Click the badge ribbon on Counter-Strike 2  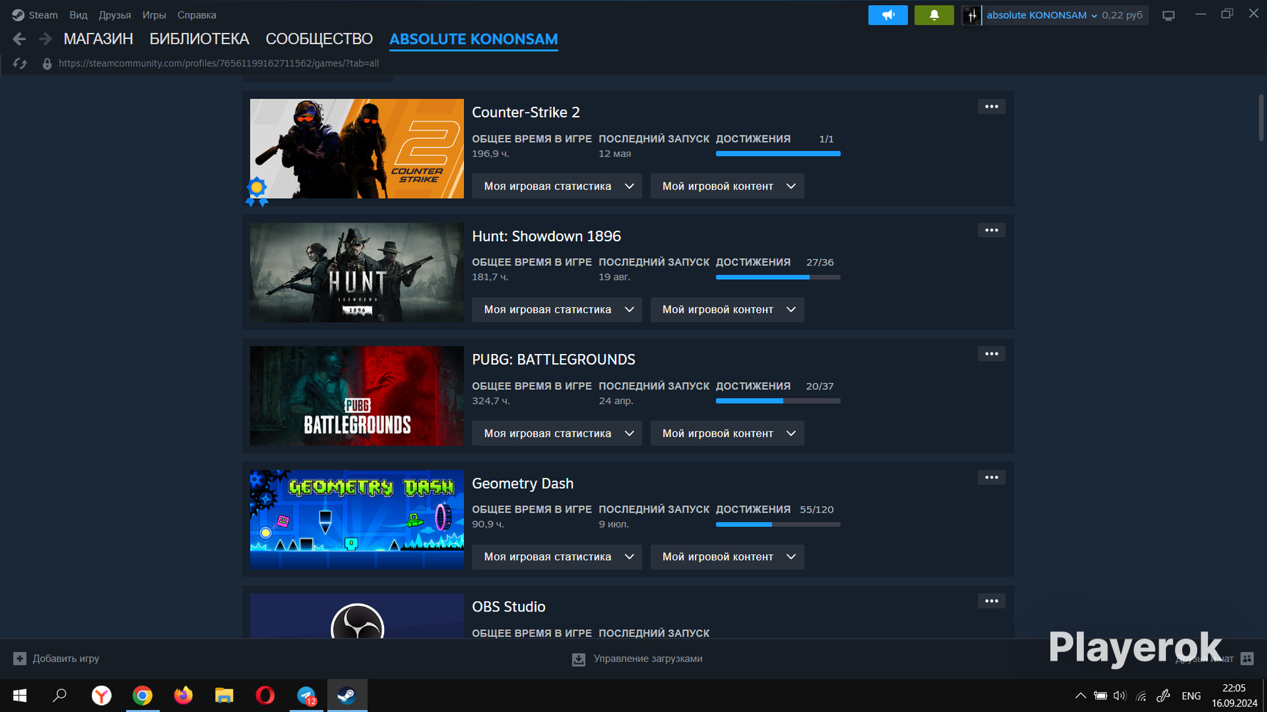pyautogui.click(x=257, y=192)
